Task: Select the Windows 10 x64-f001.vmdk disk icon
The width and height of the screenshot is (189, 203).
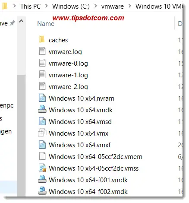Action: (42, 179)
